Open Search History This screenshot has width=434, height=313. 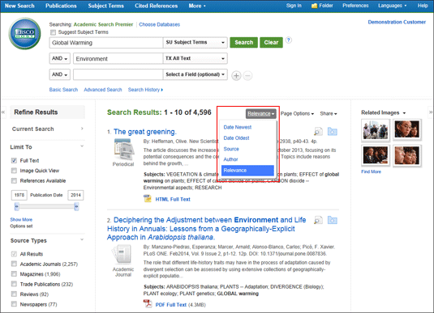145,90
